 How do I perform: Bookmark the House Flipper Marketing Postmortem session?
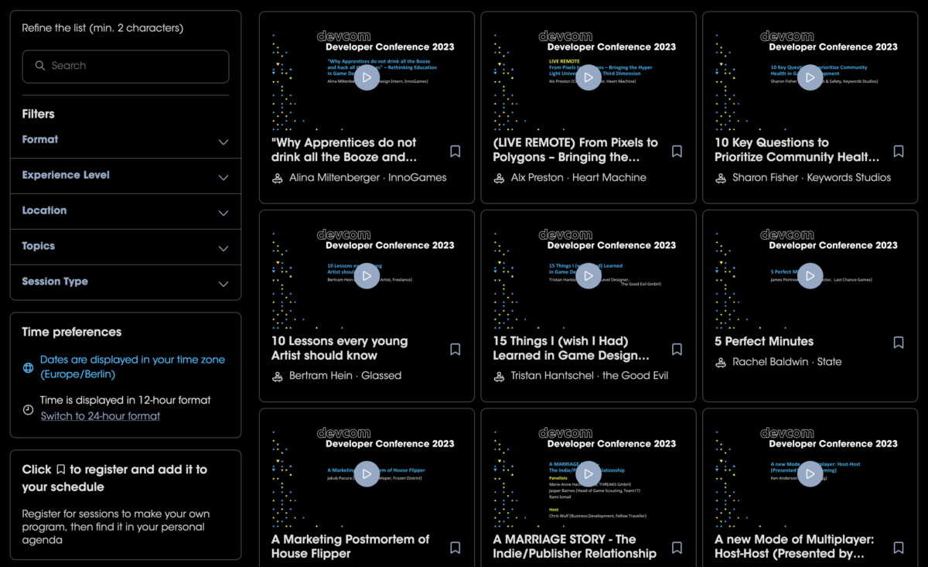pos(455,548)
